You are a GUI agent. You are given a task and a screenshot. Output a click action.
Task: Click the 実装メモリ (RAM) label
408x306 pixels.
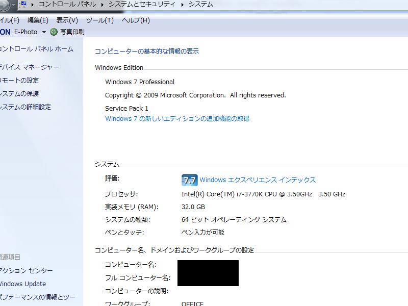click(x=132, y=207)
